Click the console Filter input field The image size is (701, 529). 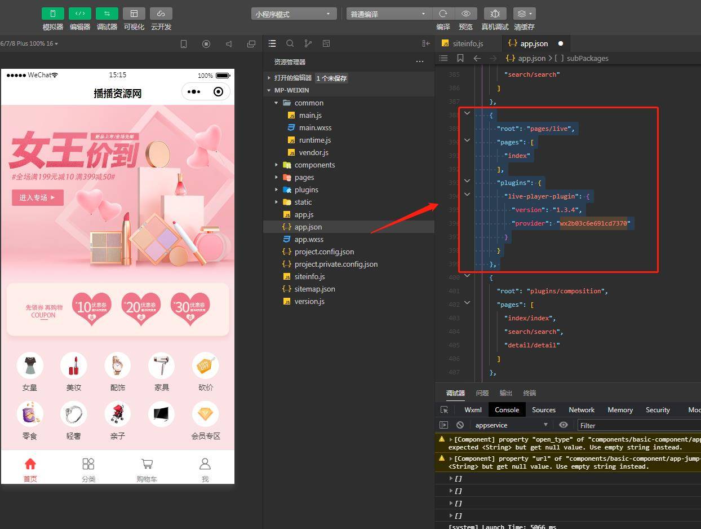(639, 425)
